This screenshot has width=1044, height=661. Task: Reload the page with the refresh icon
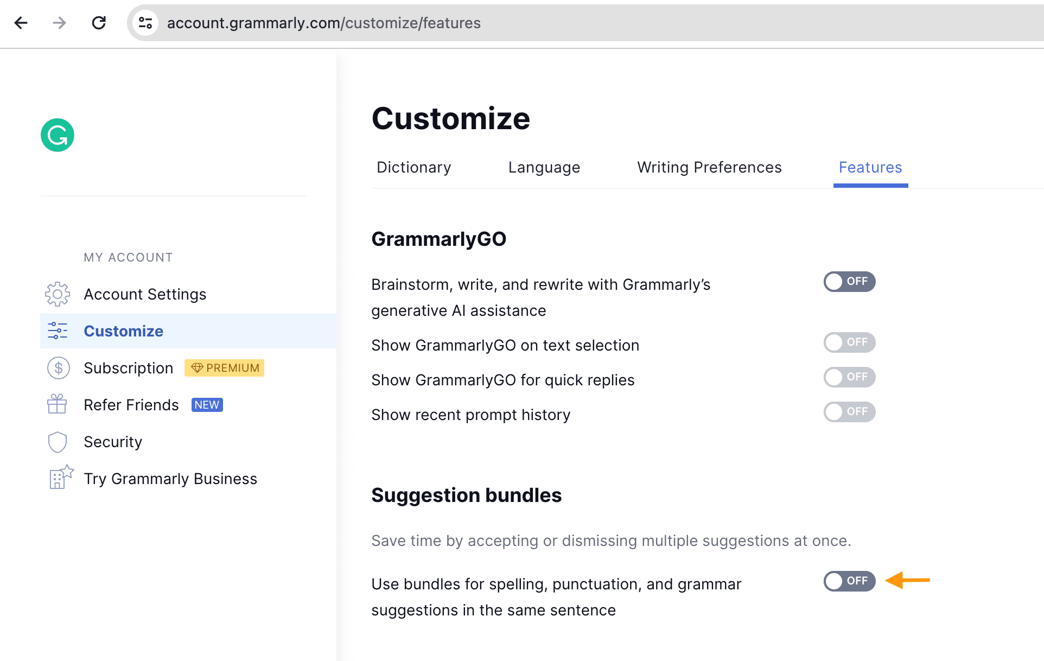pos(99,23)
